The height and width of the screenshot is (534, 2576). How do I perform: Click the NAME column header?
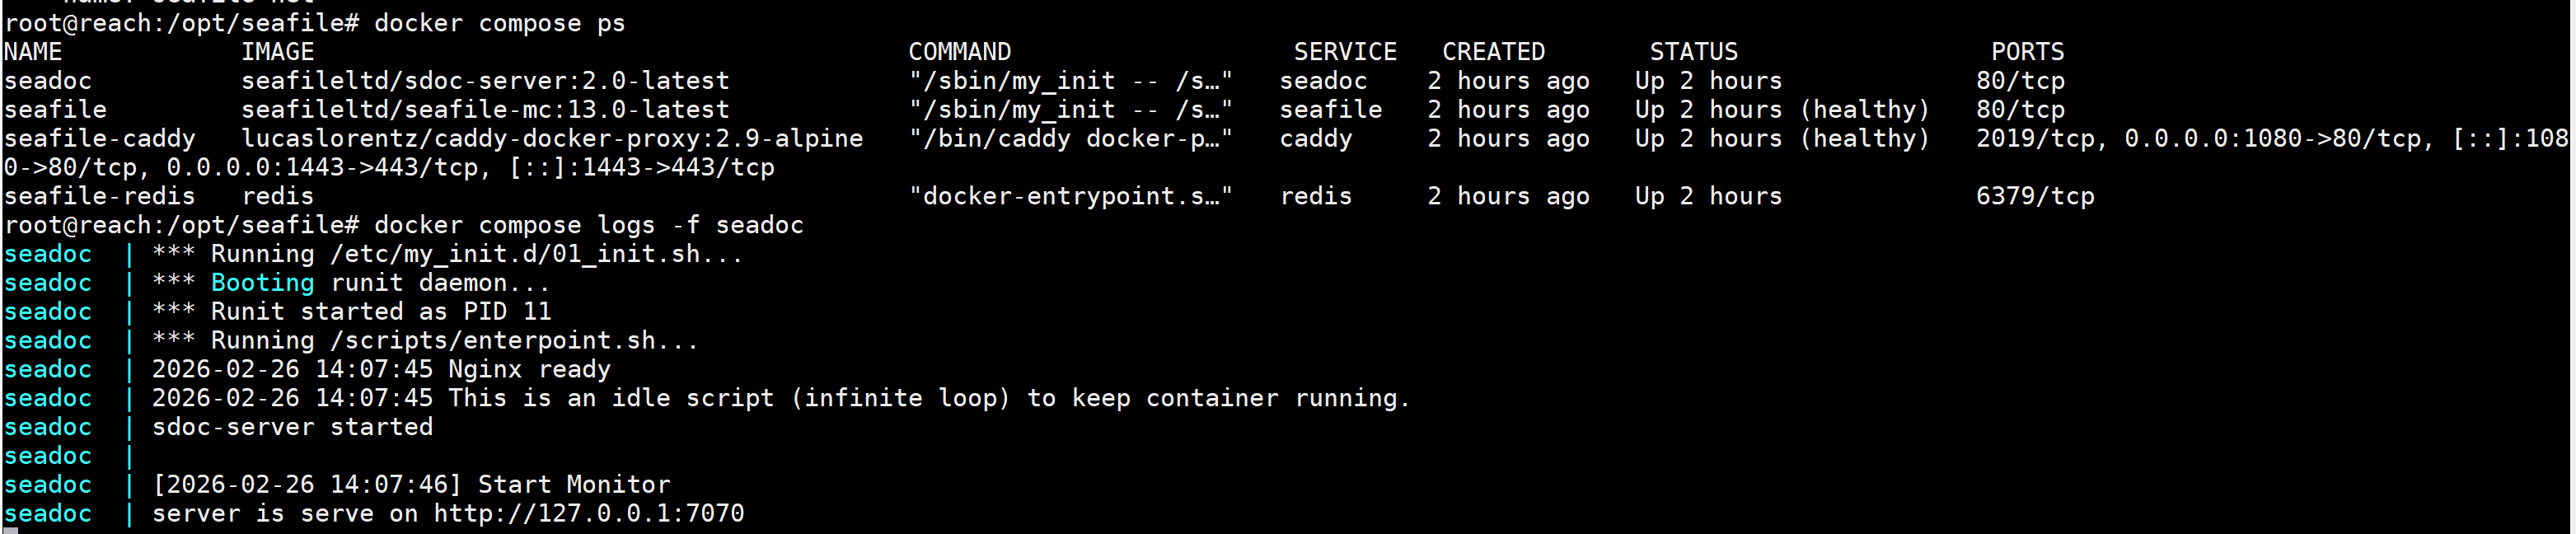(x=33, y=52)
